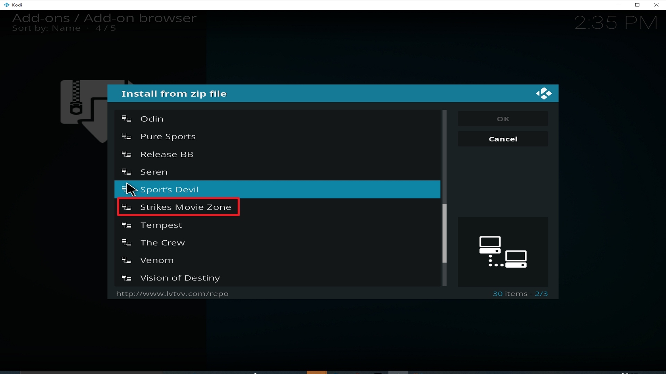This screenshot has height=374, width=666.
Task: Open Vision of Destiny
Action: (x=277, y=278)
